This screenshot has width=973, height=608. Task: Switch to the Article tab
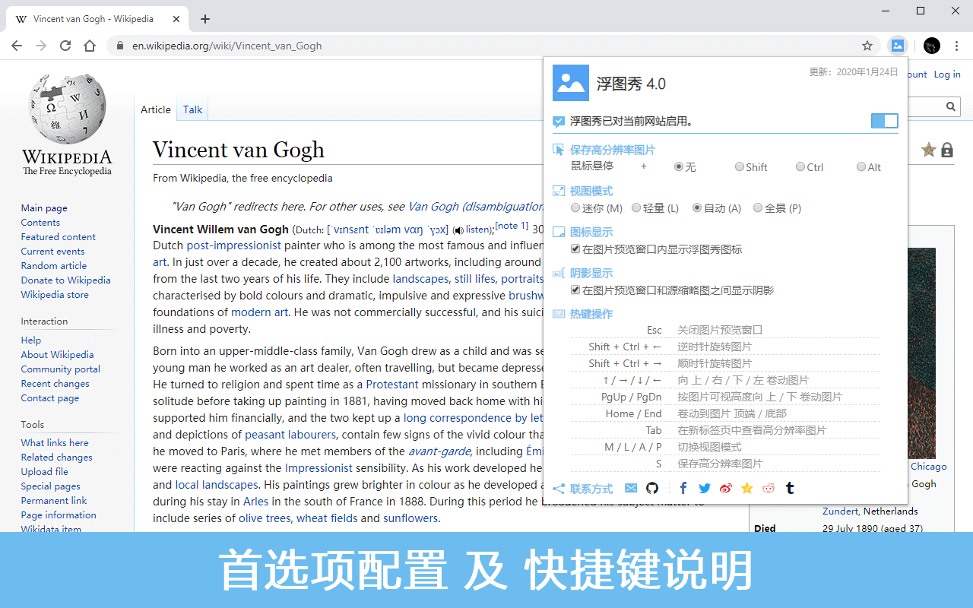[x=156, y=109]
